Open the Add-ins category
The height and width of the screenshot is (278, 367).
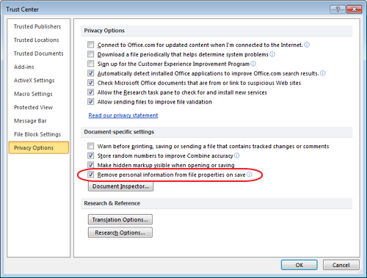[x=24, y=67]
